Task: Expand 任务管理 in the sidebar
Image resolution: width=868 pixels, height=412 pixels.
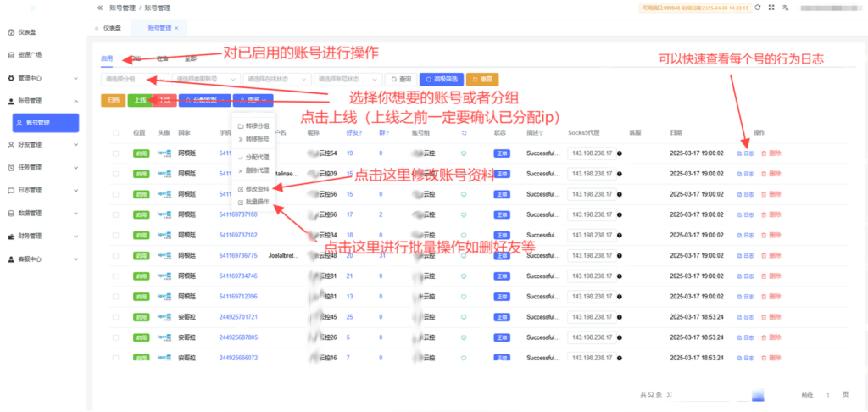Action: [43, 167]
